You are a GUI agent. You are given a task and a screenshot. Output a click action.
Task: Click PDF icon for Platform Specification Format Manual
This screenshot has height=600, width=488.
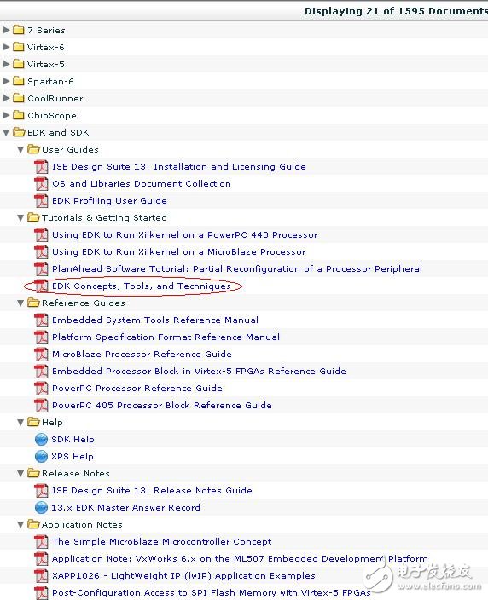pyautogui.click(x=41, y=337)
